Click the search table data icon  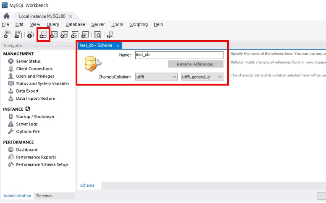[97, 34]
